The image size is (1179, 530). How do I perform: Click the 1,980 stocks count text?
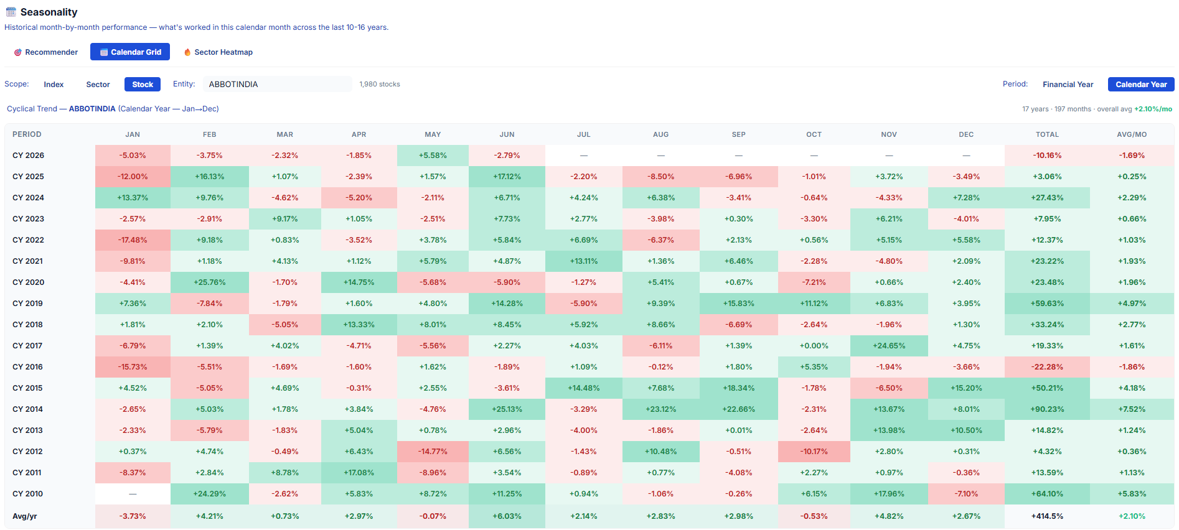pyautogui.click(x=380, y=85)
